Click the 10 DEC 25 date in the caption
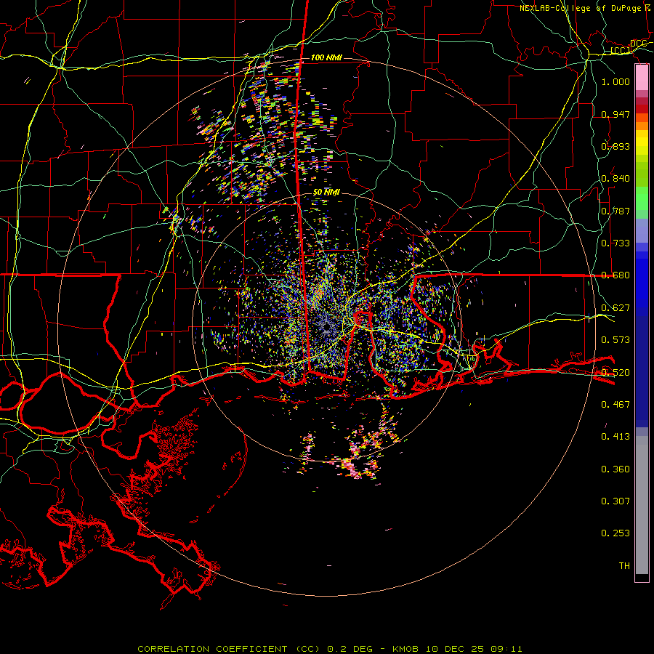 pos(456,649)
